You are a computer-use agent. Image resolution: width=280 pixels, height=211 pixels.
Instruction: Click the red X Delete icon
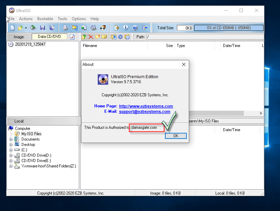pos(91,37)
